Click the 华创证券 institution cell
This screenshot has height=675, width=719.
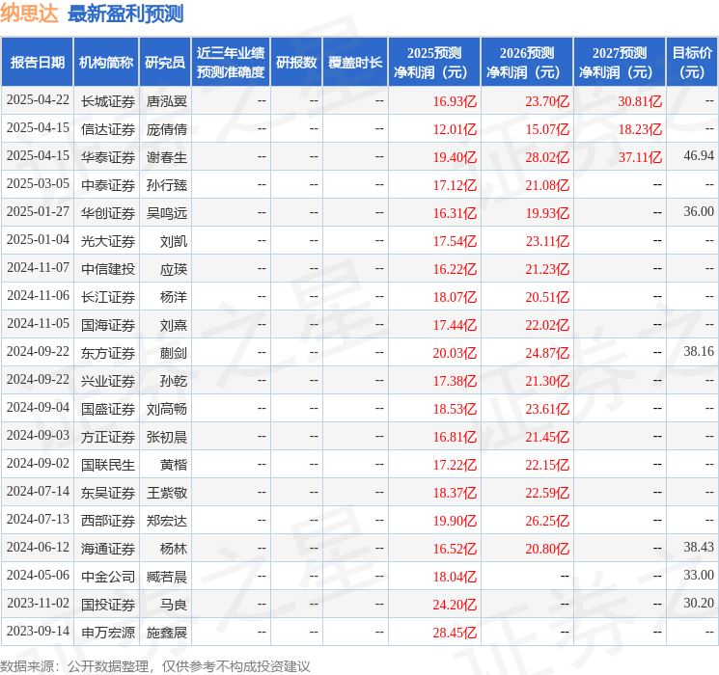108,213
